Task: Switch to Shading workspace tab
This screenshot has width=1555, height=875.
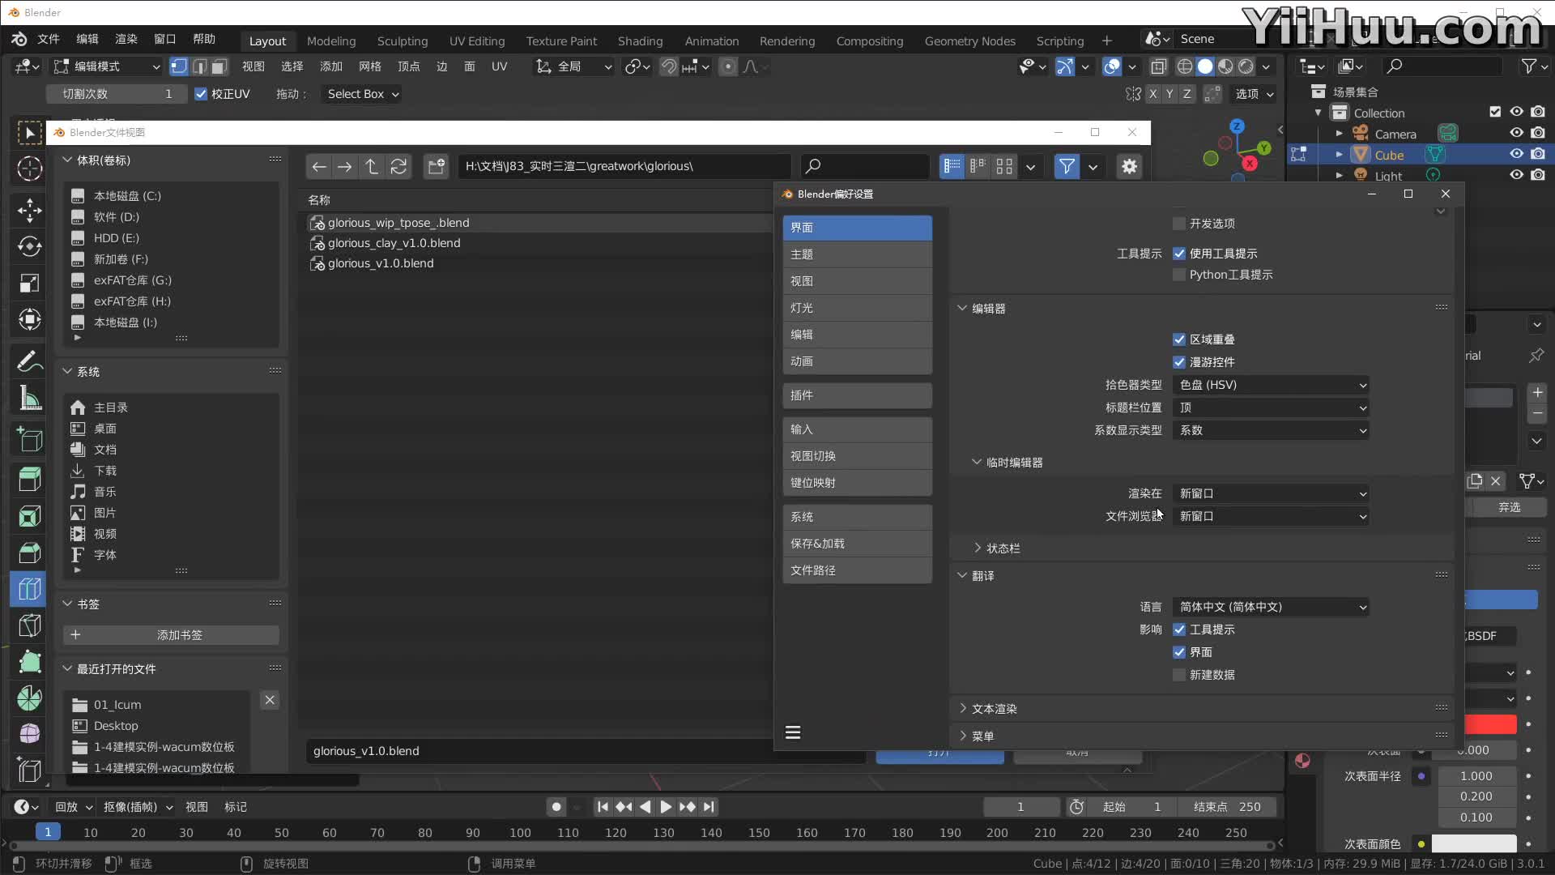Action: pyautogui.click(x=640, y=41)
